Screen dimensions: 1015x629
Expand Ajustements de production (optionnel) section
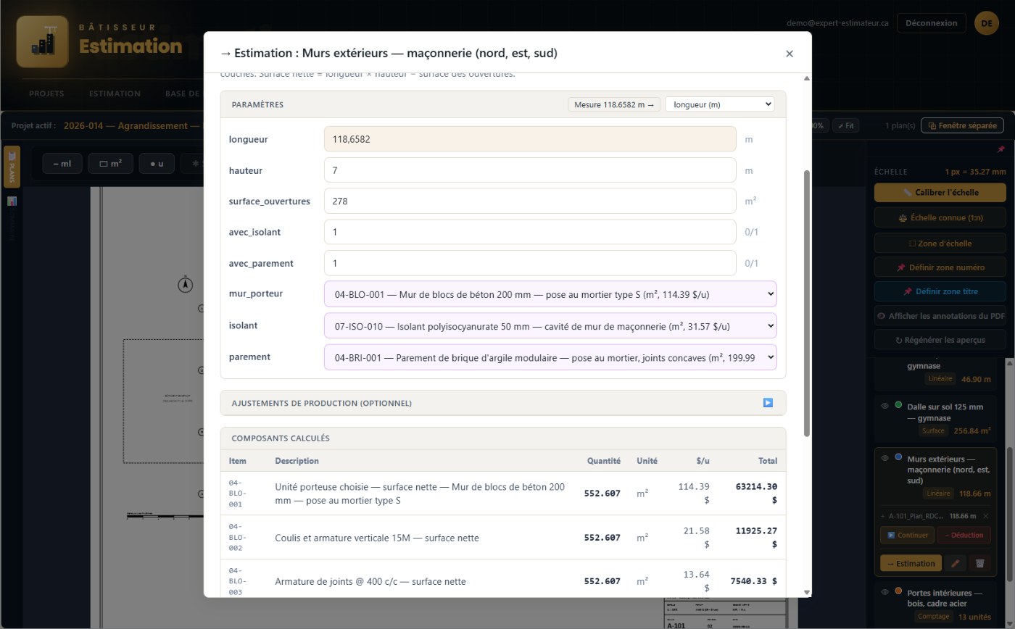[503, 403]
